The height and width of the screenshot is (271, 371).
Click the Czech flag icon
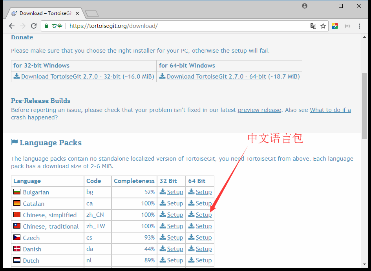[x=17, y=237]
